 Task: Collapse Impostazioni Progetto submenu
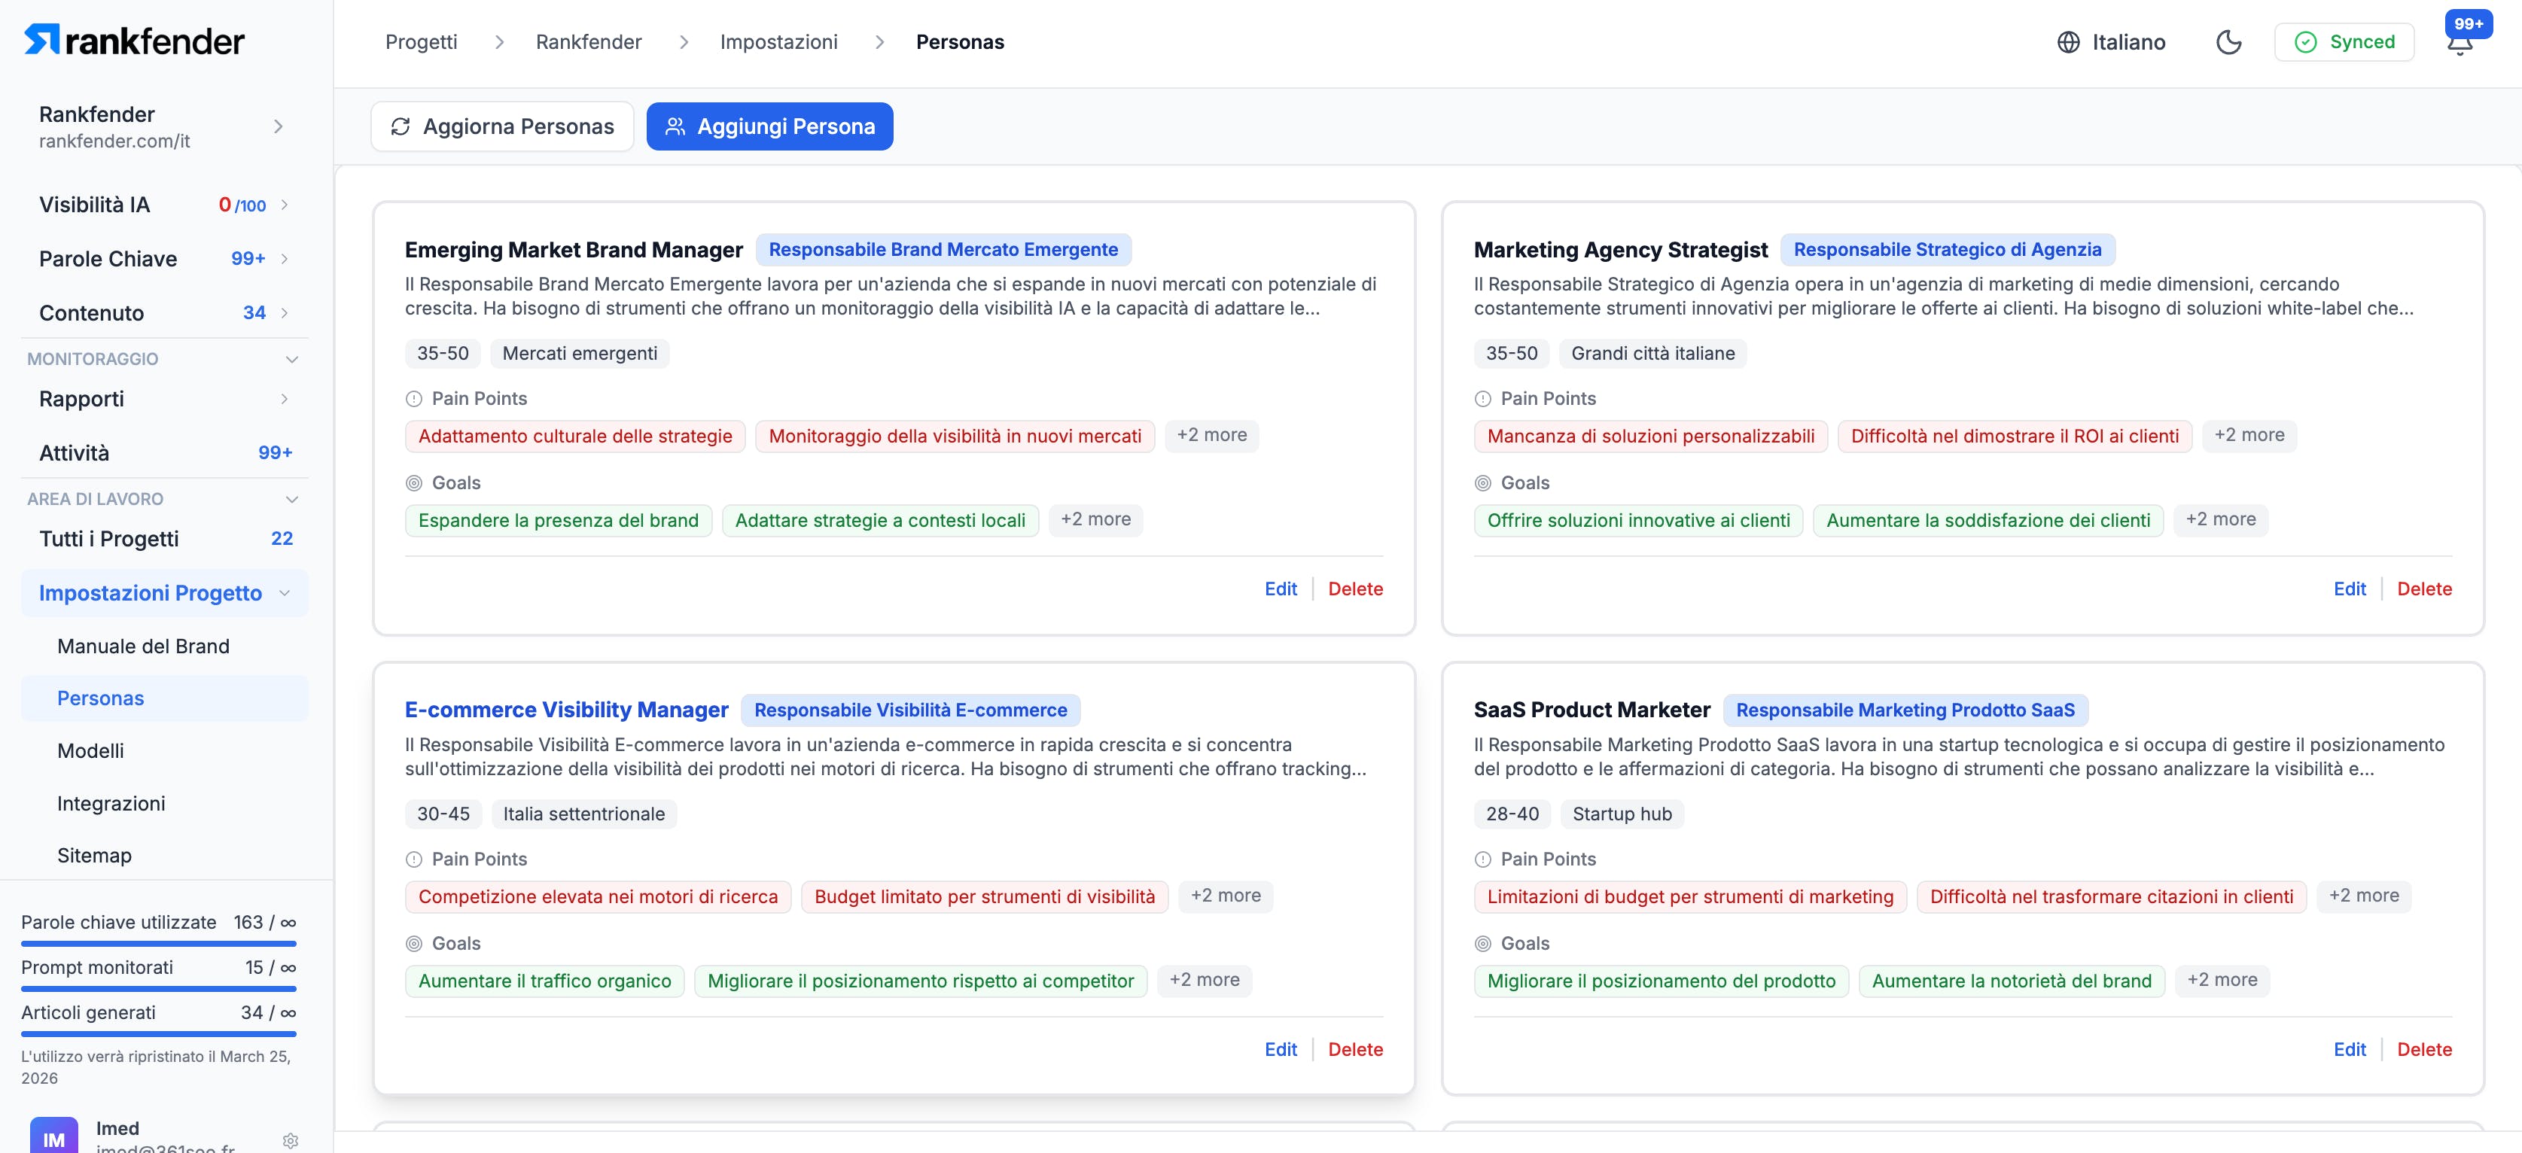(285, 593)
